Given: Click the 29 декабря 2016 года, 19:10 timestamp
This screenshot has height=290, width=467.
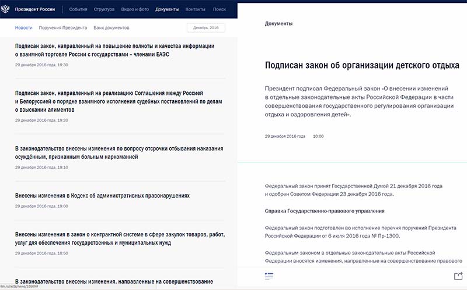Looking at the screenshot, I should click(x=41, y=167).
